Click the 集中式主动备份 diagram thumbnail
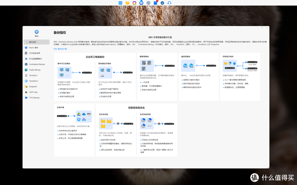 coord(64,72)
